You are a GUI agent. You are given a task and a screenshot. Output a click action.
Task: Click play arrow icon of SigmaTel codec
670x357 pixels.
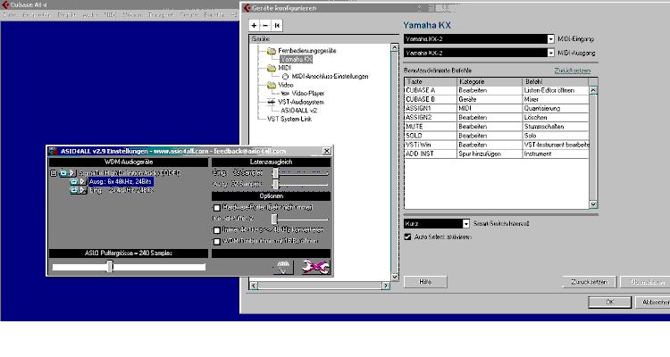[x=71, y=173]
